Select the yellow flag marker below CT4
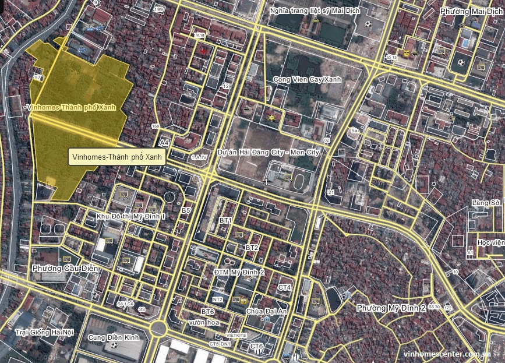This screenshot has height=363, width=505. tap(316, 301)
